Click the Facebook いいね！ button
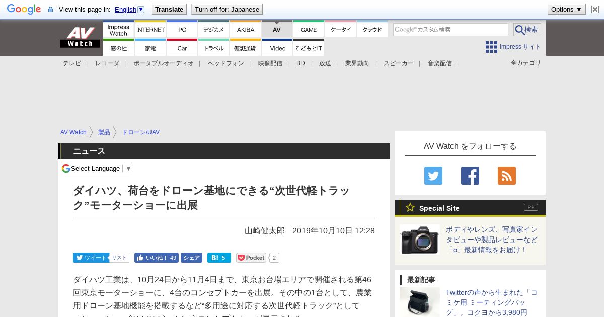 (x=157, y=258)
